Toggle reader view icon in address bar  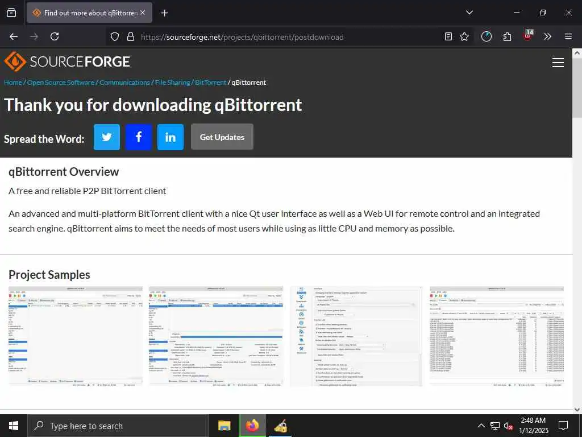point(448,36)
